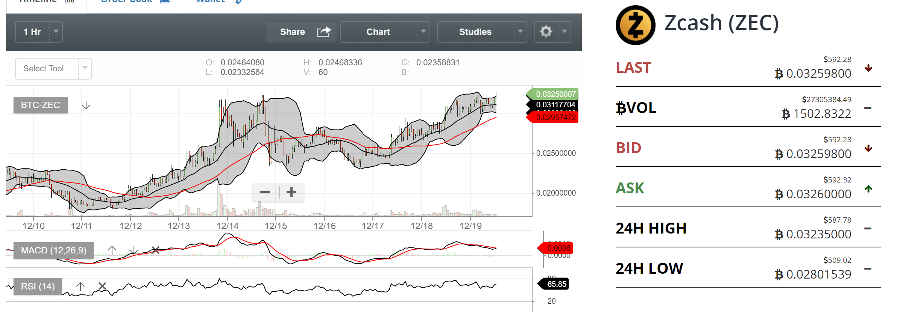Zoom out with the minus button
Viewport: 903px width, 318px height.
[x=265, y=192]
